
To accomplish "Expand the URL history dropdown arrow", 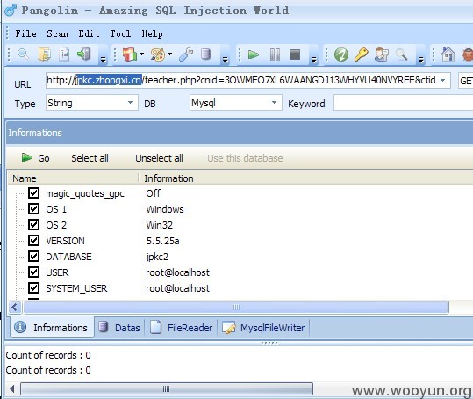I will (443, 80).
